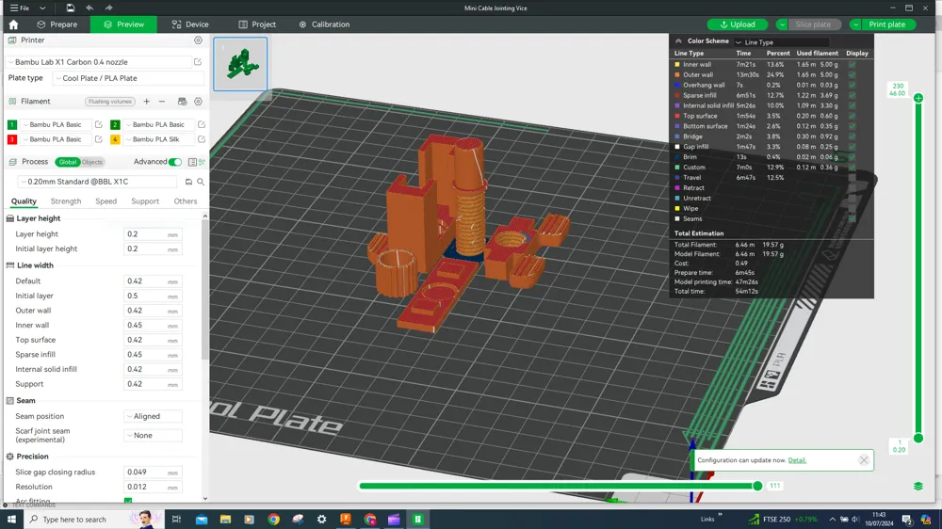Open the Color Scheme Line Type dropdown
The image size is (942, 529).
(x=782, y=42)
